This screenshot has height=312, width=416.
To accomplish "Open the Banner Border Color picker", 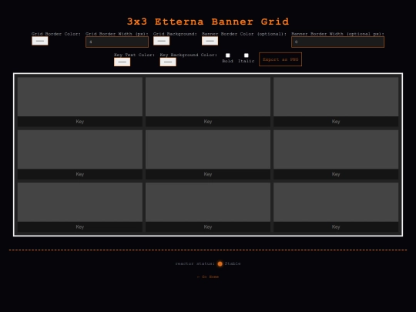I will coord(210,41).
